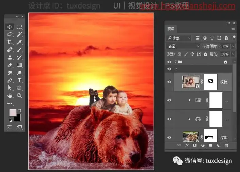Select the Type tool
The image size is (240, 172).
[19, 80]
